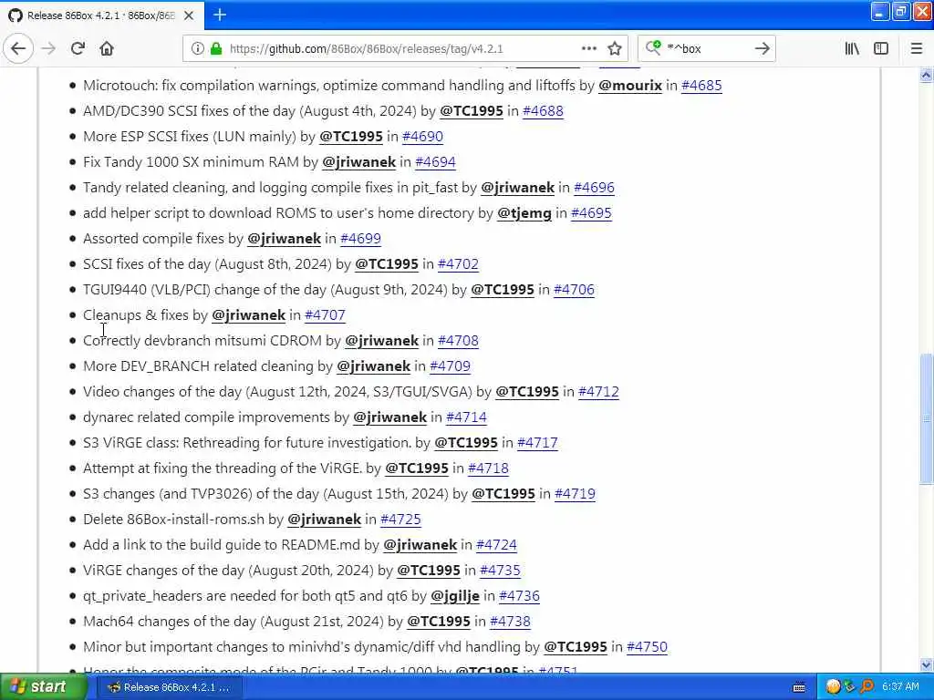934x700 pixels.
Task: Open pull request #4750
Action: (647, 647)
